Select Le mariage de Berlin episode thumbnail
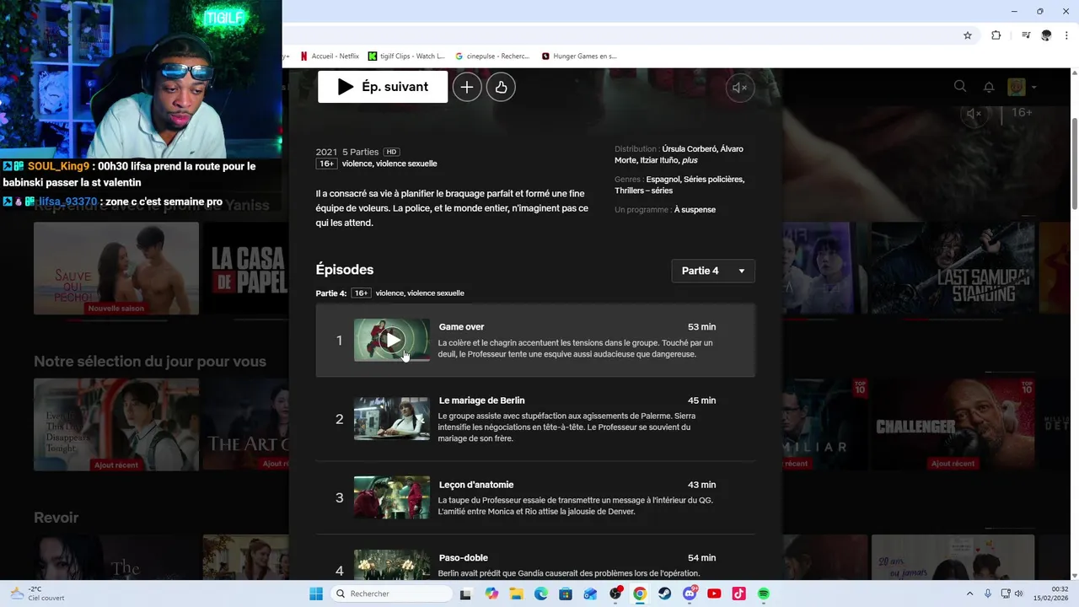 pos(392,419)
